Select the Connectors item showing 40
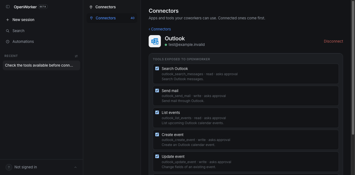Screen dimensions: 355x175 (112, 18)
